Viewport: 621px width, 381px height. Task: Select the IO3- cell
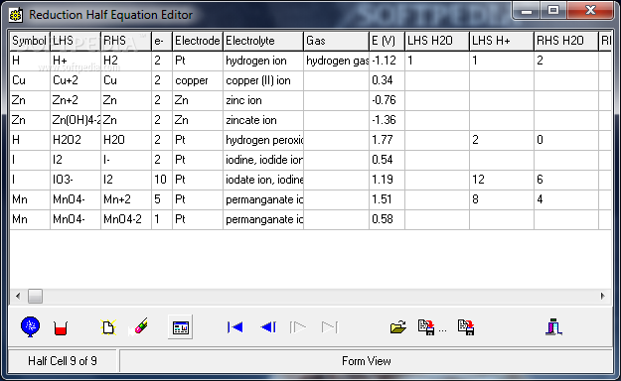76,180
